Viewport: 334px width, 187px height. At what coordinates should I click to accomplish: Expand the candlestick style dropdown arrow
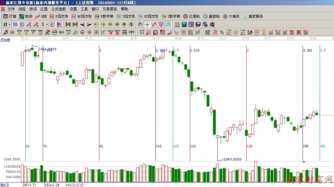(47, 24)
